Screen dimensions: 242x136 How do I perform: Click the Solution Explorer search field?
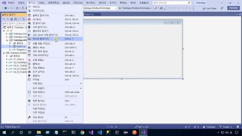pyautogui.click(x=14, y=23)
